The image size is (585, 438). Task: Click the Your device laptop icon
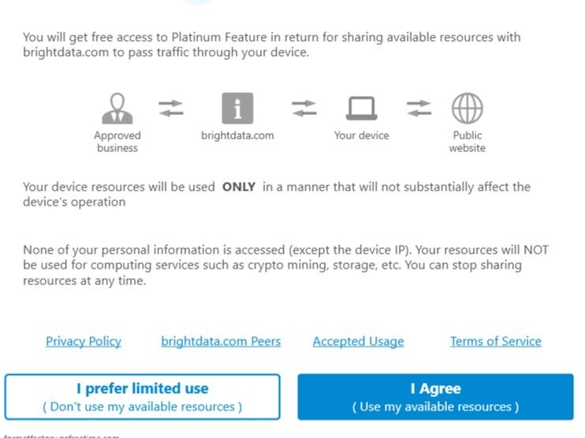[361, 109]
